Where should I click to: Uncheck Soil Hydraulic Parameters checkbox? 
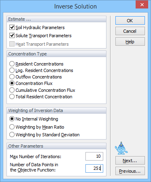point(12,28)
